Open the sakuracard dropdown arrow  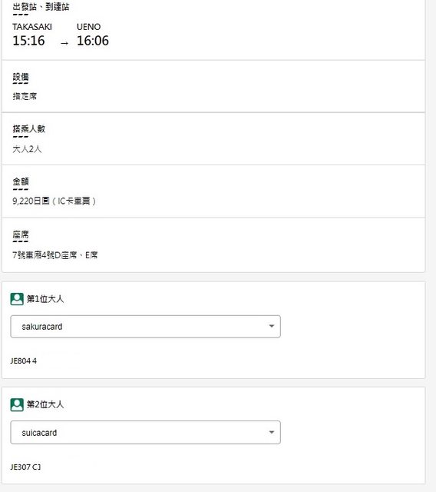(272, 326)
